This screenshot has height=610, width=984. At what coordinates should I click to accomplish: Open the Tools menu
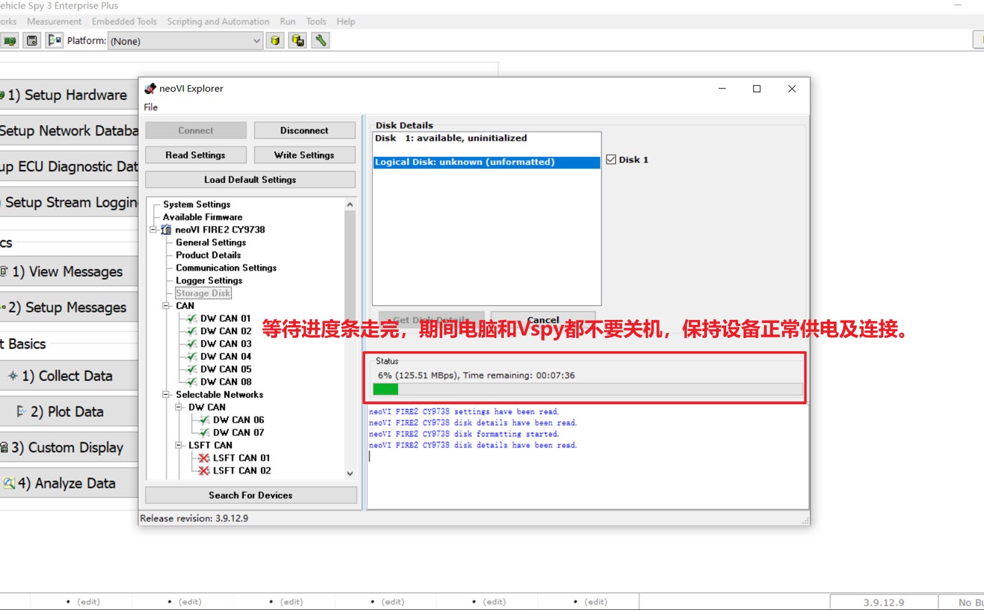click(316, 21)
